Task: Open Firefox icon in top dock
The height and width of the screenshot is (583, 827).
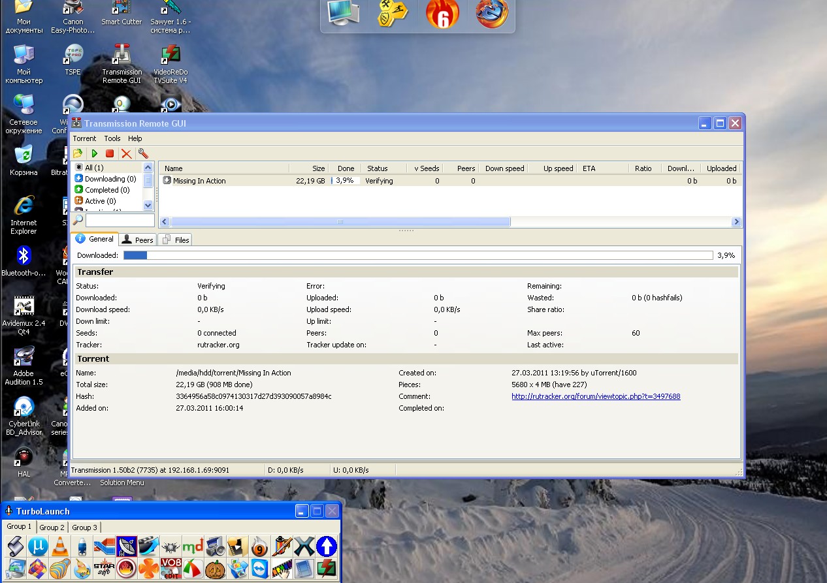Action: coord(492,13)
